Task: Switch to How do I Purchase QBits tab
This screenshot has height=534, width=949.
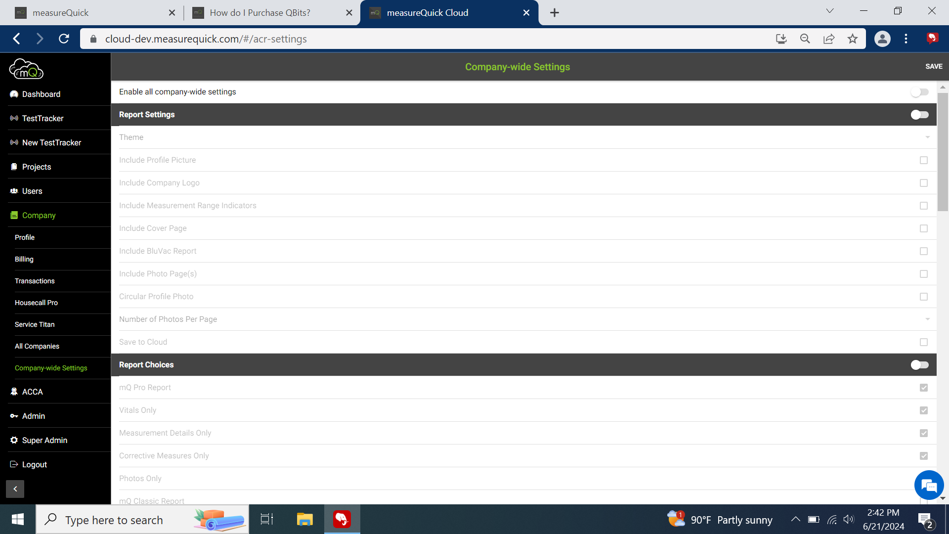Action: (x=272, y=13)
